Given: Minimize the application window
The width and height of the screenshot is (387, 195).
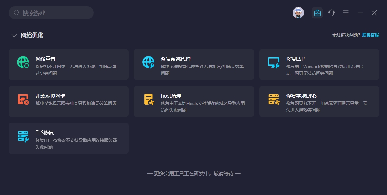Looking at the screenshot, I should (x=360, y=13).
